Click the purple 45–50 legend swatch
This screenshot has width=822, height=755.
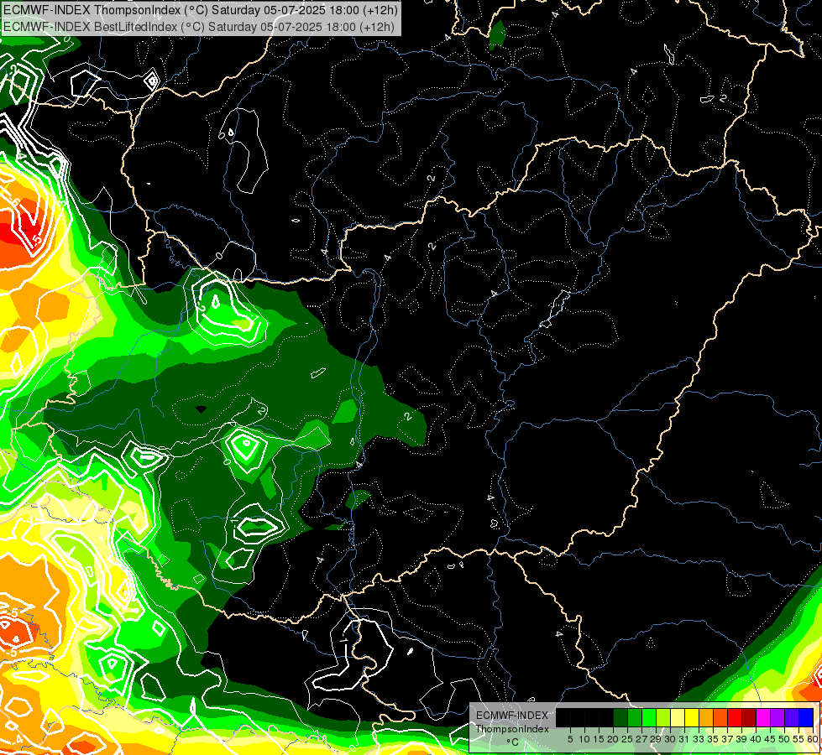(x=777, y=717)
